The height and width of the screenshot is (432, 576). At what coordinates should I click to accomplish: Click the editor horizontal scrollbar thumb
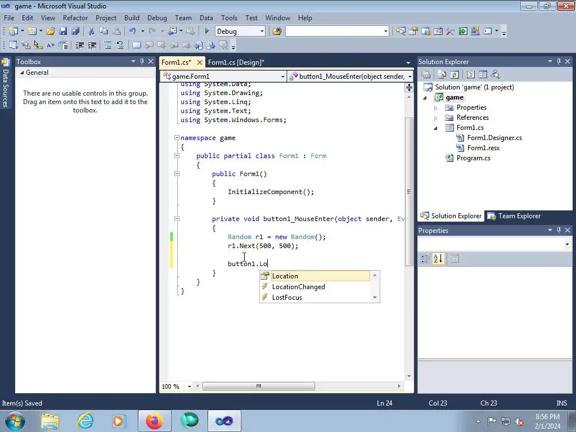click(x=259, y=386)
